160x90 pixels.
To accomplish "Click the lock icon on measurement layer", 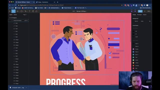I will (25, 20).
